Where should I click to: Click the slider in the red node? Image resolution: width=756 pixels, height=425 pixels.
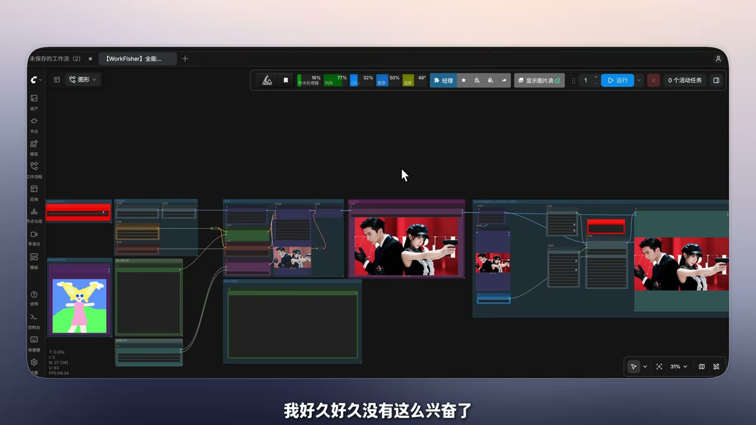[x=79, y=212]
